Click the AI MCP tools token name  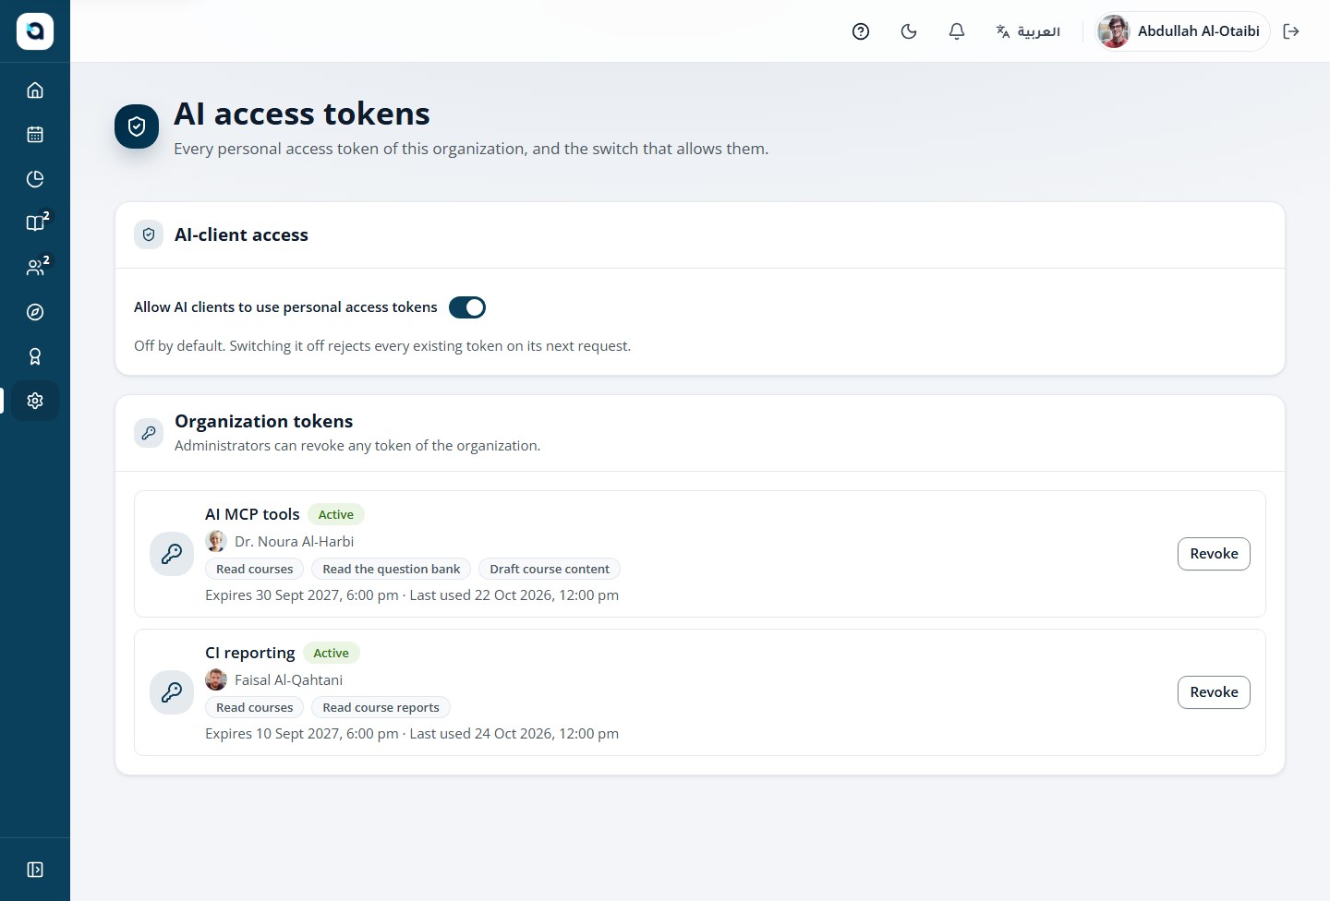click(x=252, y=514)
